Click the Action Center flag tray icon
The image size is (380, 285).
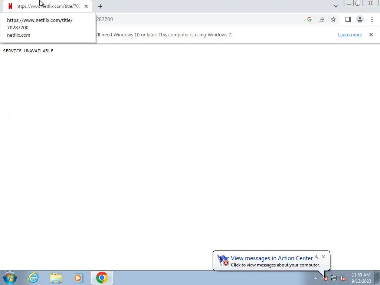[x=325, y=278]
